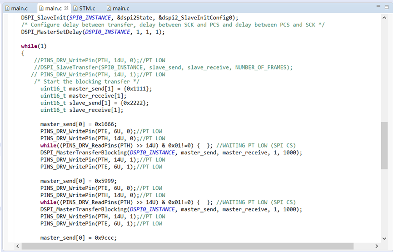Maximize the editor area
This screenshot has width=393, height=252.
pyautogui.click(x=387, y=7)
